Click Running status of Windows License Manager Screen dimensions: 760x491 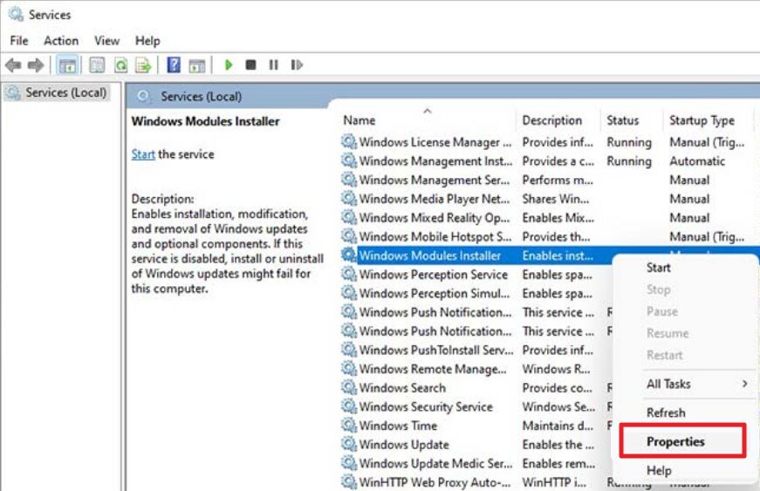[628, 142]
